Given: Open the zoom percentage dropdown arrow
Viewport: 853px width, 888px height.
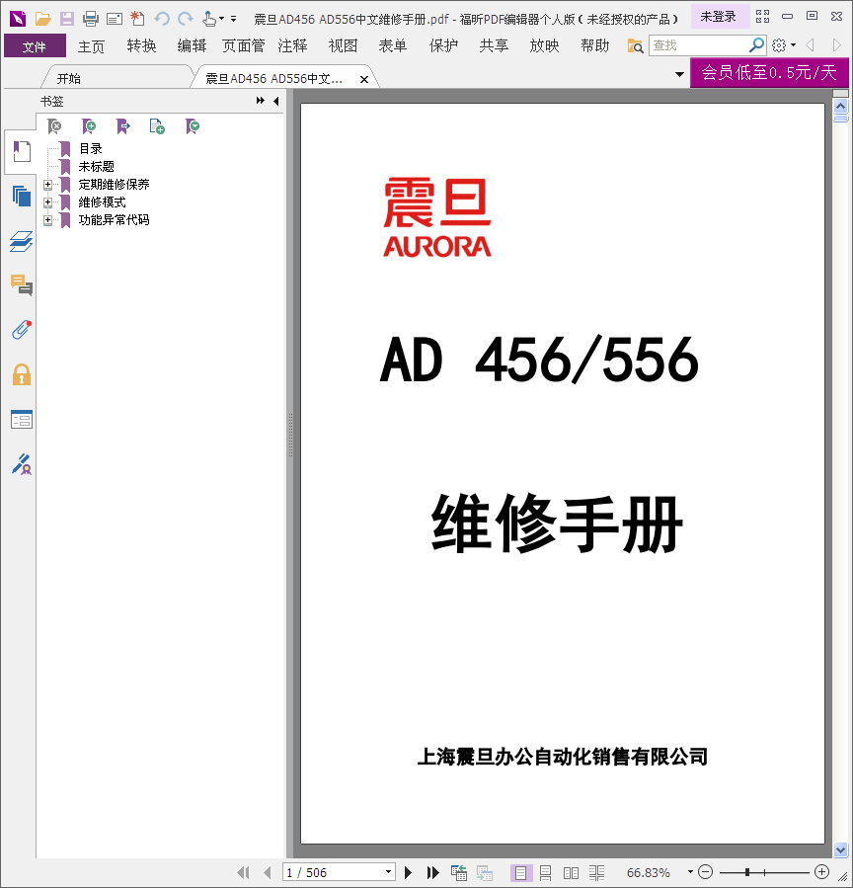Looking at the screenshot, I should point(690,872).
